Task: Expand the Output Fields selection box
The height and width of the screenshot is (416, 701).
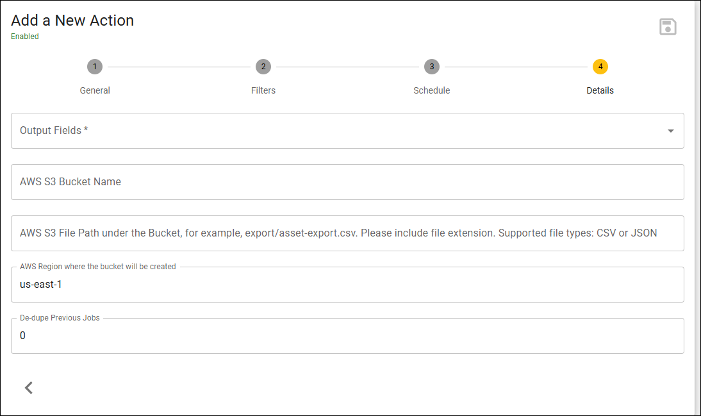Action: [347, 131]
